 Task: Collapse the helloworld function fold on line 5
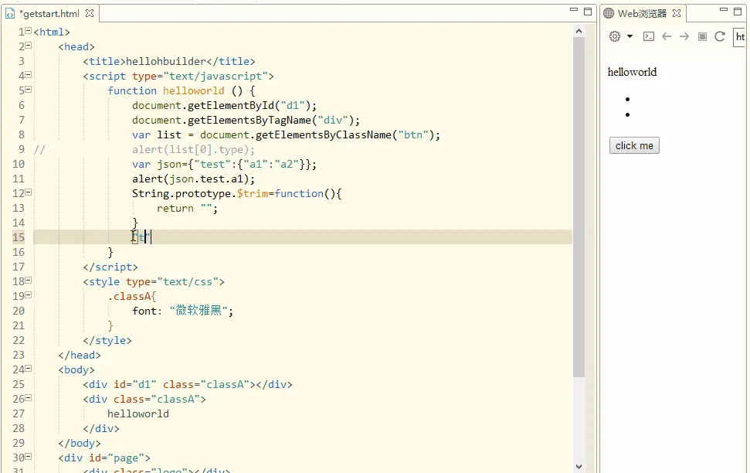tap(29, 90)
